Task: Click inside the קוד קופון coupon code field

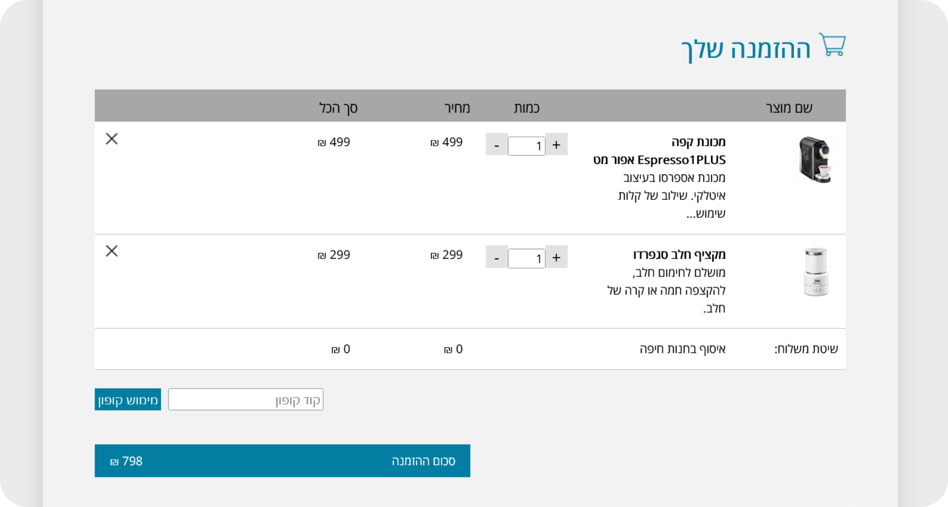Action: (245, 399)
